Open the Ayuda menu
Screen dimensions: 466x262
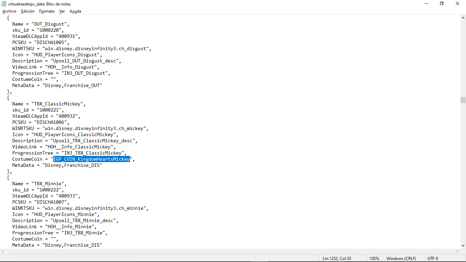75,11
